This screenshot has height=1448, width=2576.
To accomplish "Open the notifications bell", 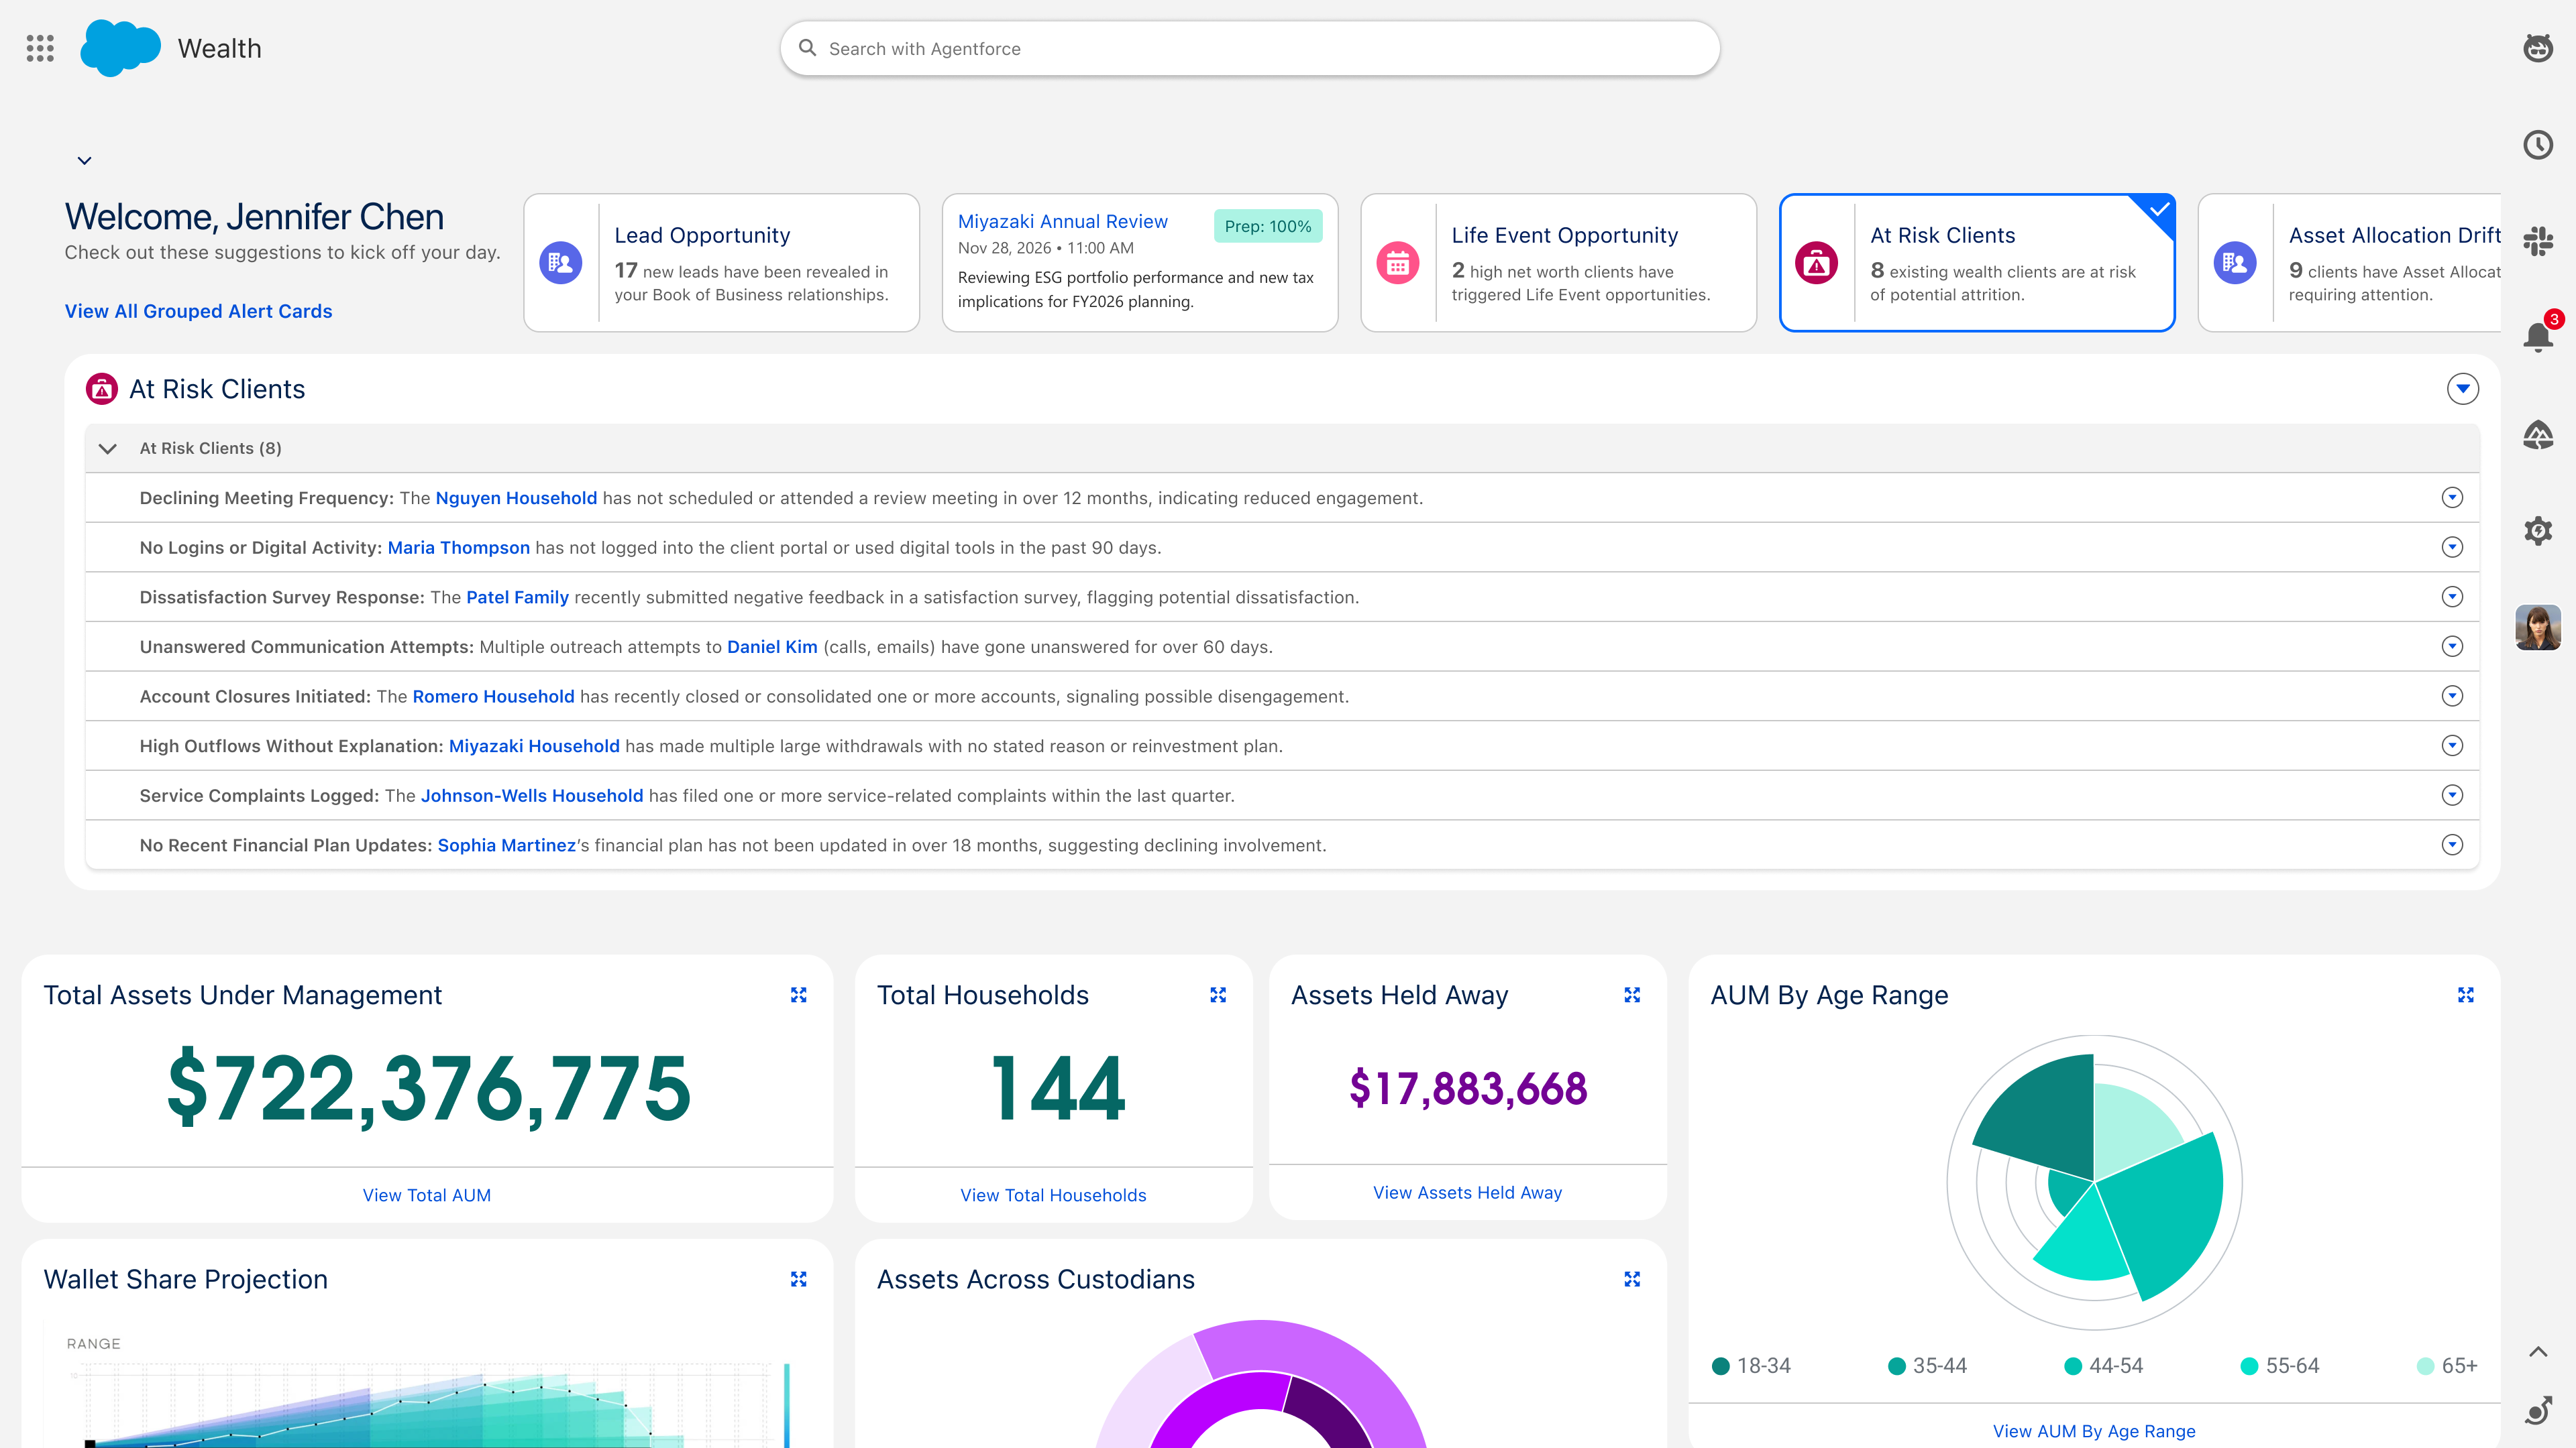I will coord(2538,337).
